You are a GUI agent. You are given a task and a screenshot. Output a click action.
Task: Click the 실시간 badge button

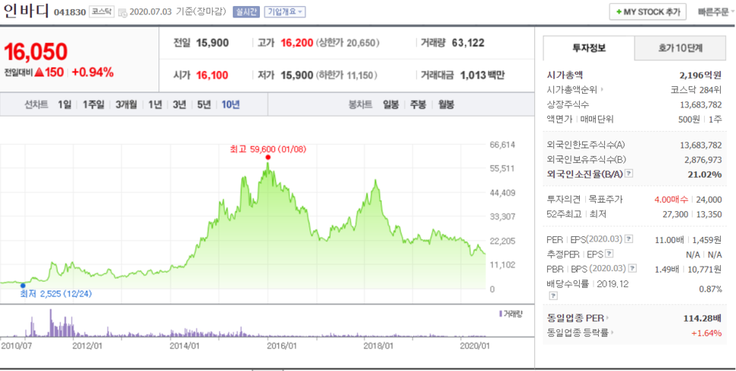pos(246,11)
